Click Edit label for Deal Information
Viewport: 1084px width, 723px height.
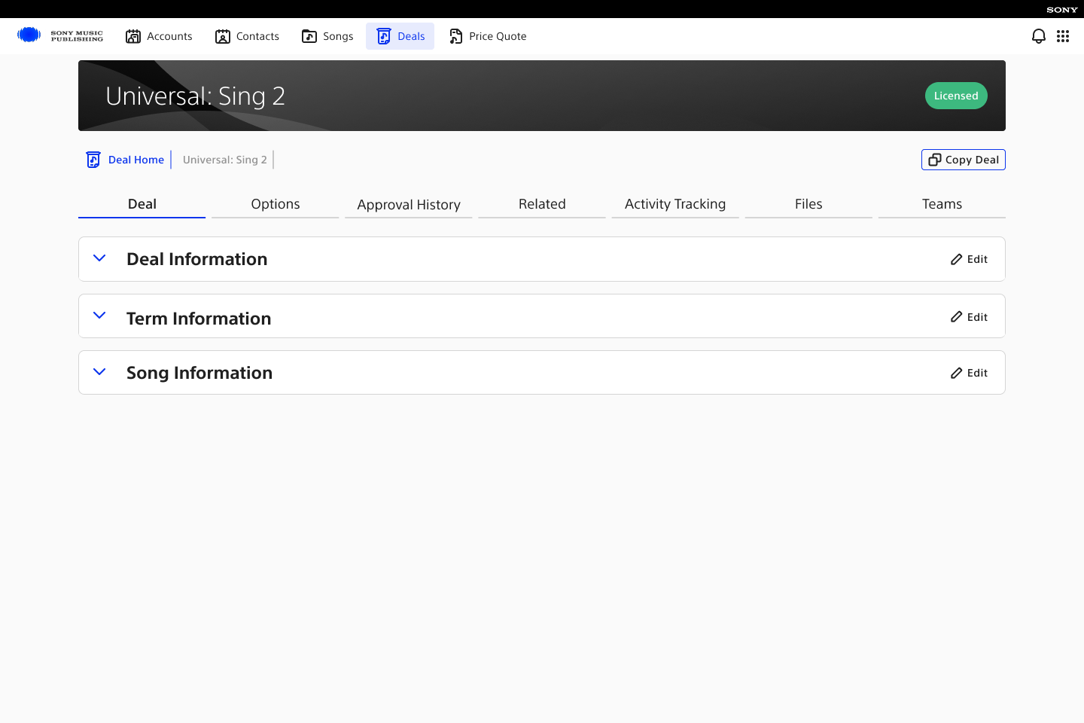(x=977, y=259)
